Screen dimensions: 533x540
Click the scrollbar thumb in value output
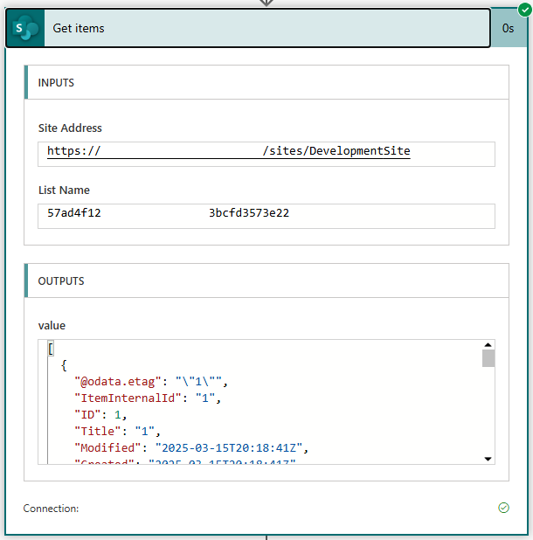click(x=488, y=358)
